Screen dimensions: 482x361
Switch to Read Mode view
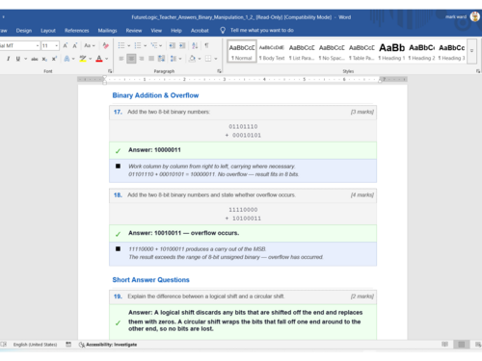tap(444, 345)
